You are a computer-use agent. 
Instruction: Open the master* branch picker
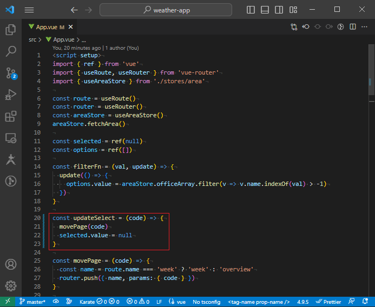click(32, 302)
